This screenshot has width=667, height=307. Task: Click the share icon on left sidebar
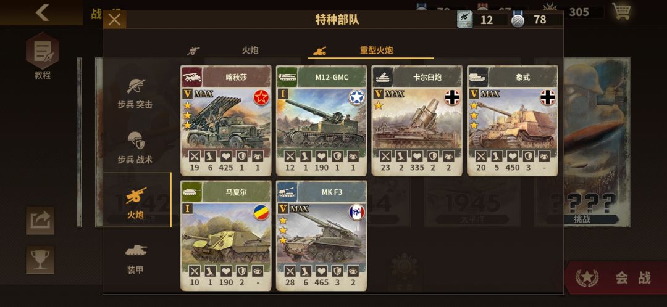tap(40, 220)
